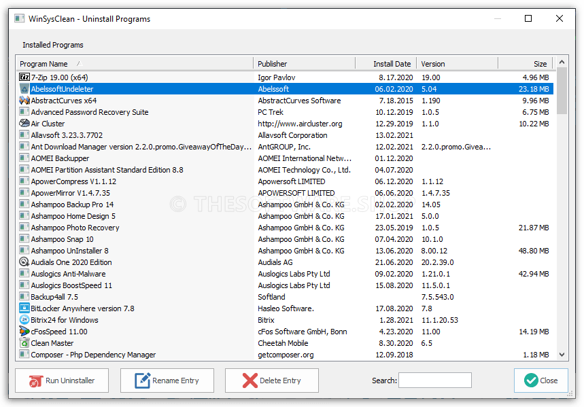Click the Allavsoft 3.23.3.7702 row icon
The height and width of the screenshot is (407, 584).
click(24, 135)
